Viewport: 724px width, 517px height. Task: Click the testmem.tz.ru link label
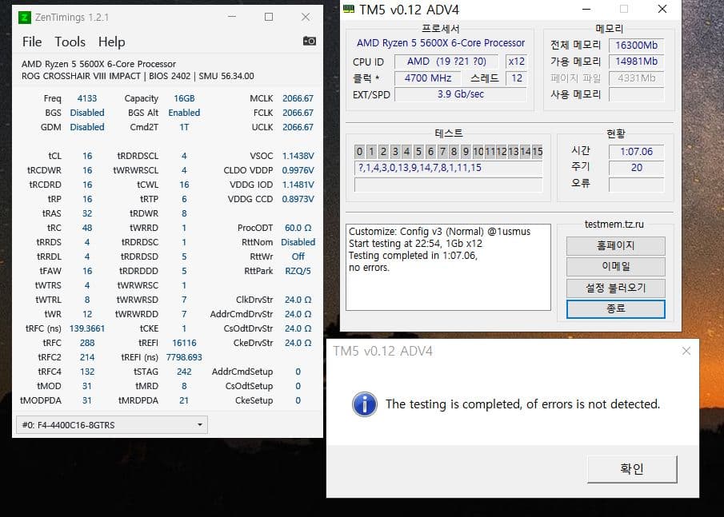tap(614, 225)
